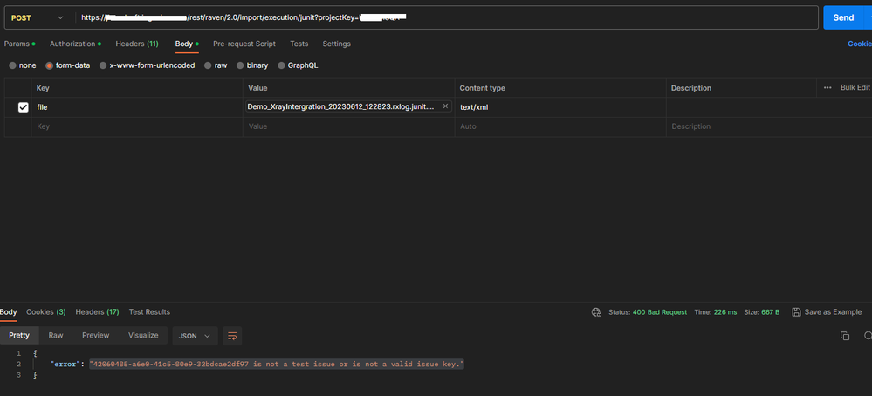This screenshot has height=396, width=872.
Task: Select the raw body type
Action: click(216, 65)
